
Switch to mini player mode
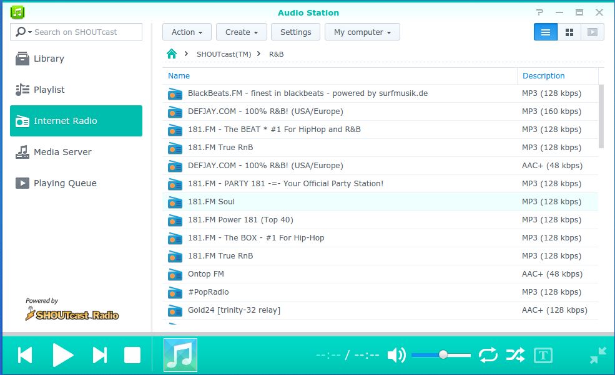[598, 355]
